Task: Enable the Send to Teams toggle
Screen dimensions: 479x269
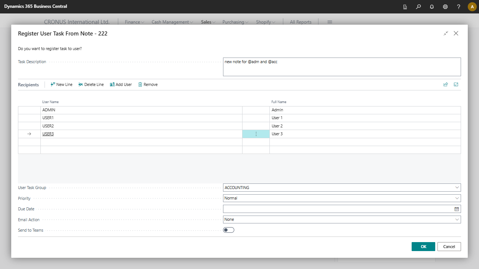Action: (x=229, y=230)
